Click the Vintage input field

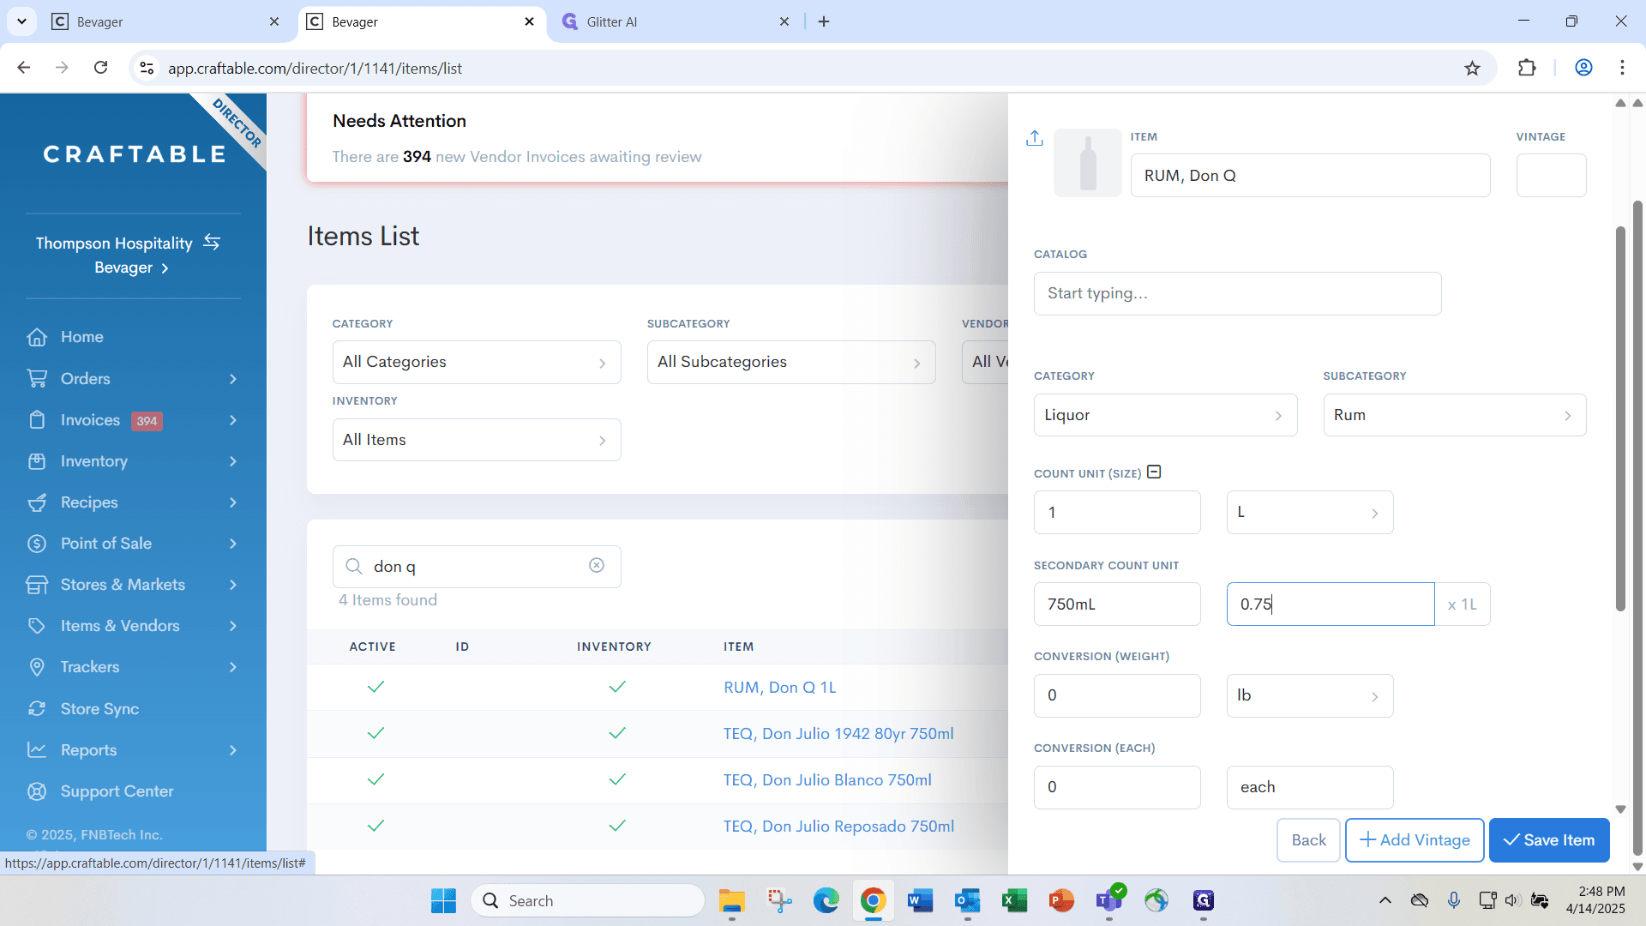pos(1551,176)
